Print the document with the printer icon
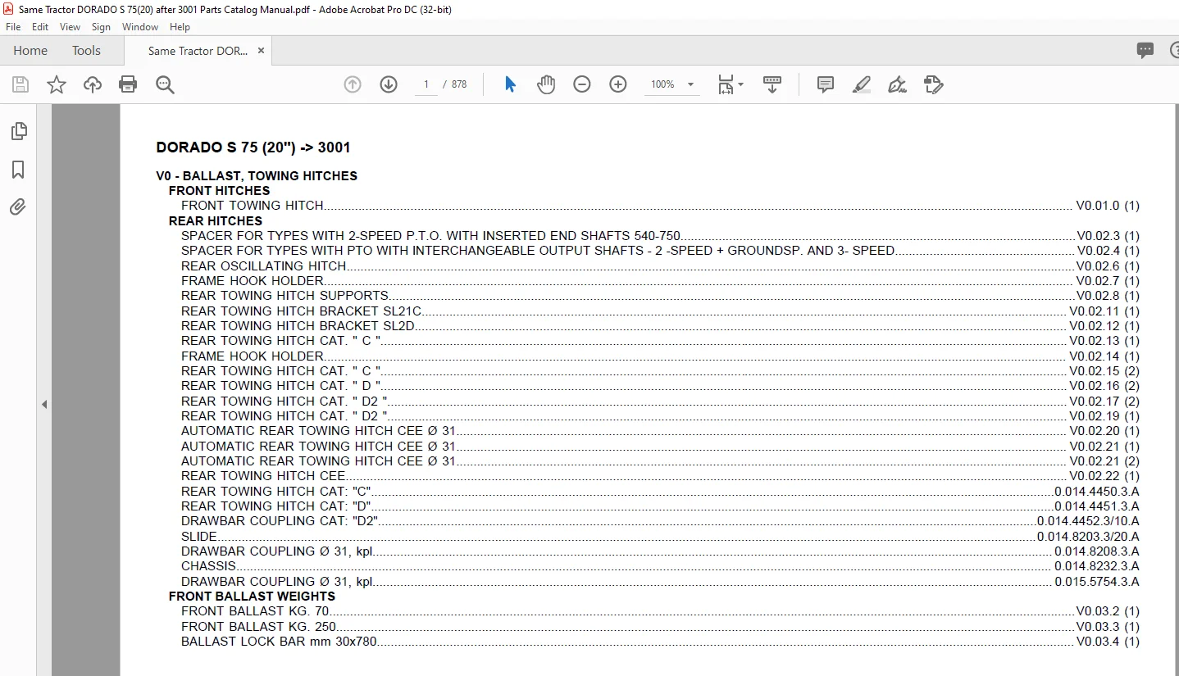Screen dimensions: 1179x676 [x=128, y=84]
